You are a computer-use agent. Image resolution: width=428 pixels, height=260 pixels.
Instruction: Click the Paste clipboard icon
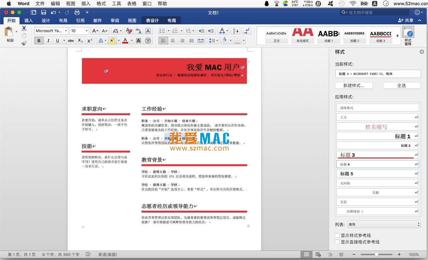[x=9, y=32]
